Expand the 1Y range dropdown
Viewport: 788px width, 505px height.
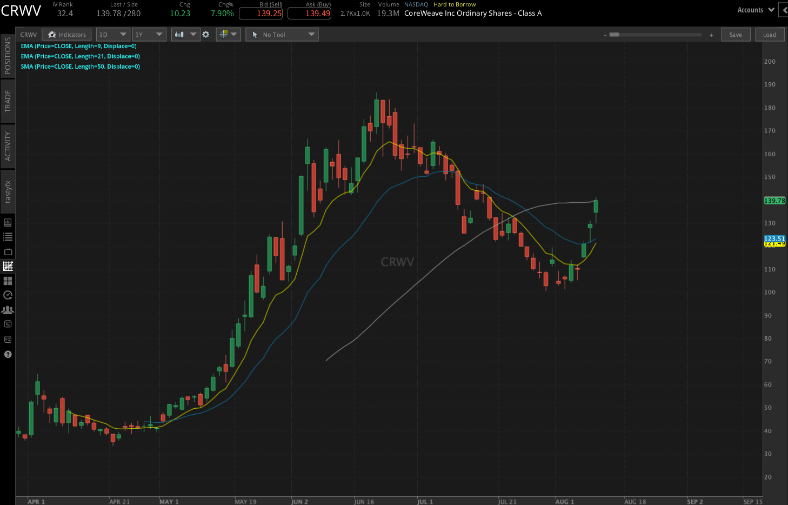pos(149,34)
